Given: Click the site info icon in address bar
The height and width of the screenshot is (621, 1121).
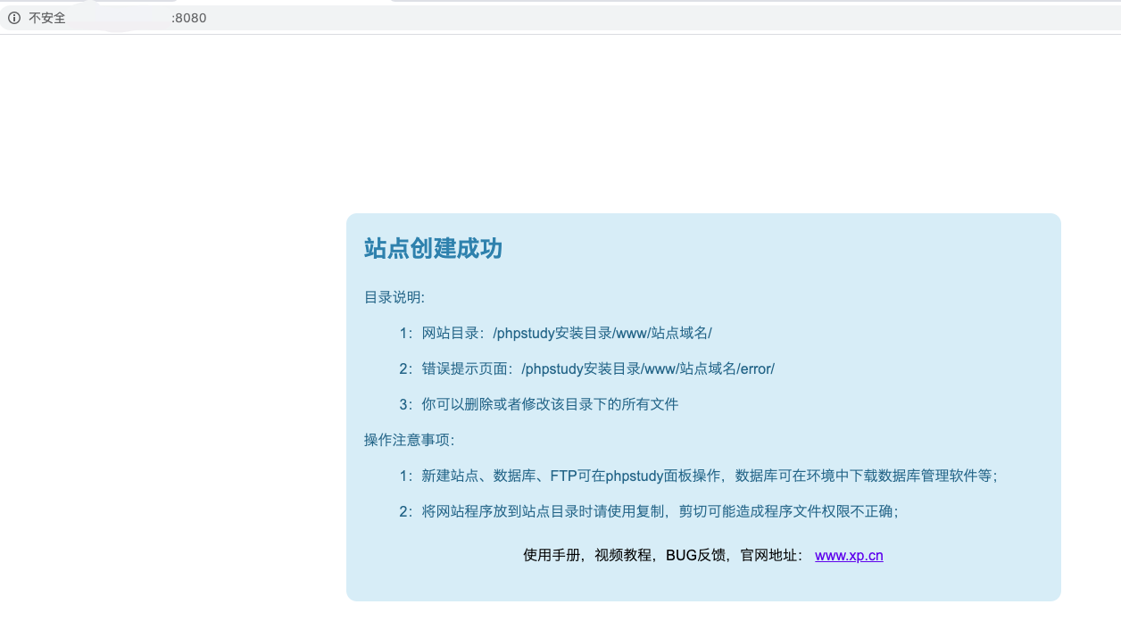Looking at the screenshot, I should (x=14, y=18).
